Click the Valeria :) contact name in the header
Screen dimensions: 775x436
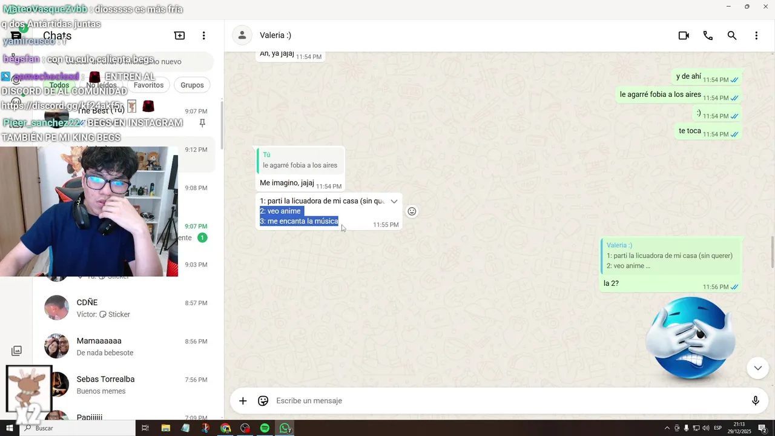point(275,35)
